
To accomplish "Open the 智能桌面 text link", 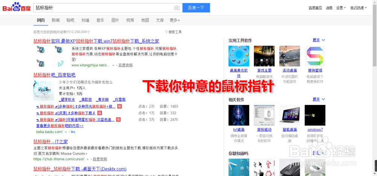I will point(290,130).
